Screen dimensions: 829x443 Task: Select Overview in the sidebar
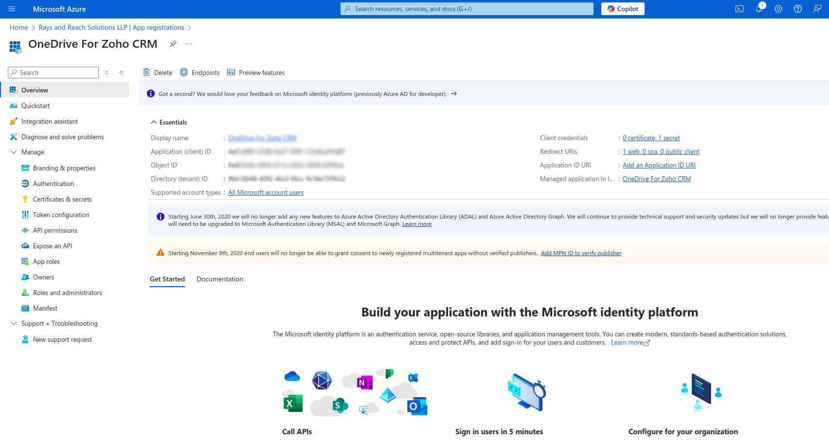pos(65,90)
